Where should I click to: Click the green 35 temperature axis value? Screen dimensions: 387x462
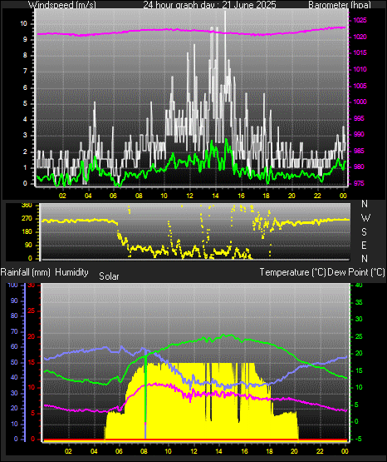[359, 303]
